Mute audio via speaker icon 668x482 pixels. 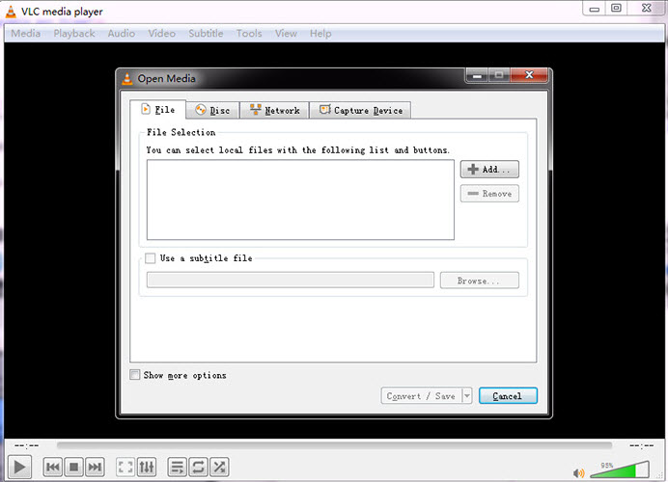tap(578, 473)
